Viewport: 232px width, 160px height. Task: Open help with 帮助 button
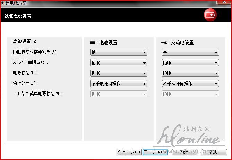pos(214,152)
